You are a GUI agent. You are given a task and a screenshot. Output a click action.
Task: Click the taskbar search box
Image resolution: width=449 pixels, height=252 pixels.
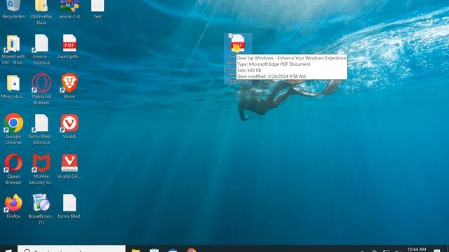click(72, 248)
